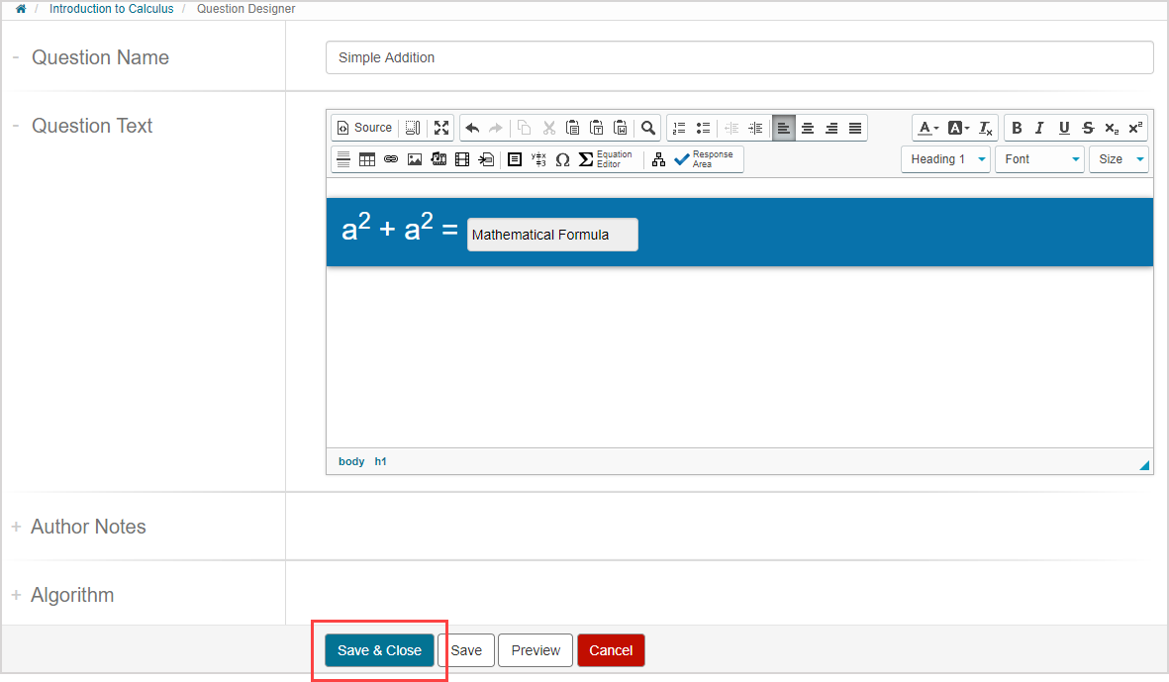Click the Undo arrow
Image resolution: width=1169 pixels, height=682 pixels.
pyautogui.click(x=472, y=128)
